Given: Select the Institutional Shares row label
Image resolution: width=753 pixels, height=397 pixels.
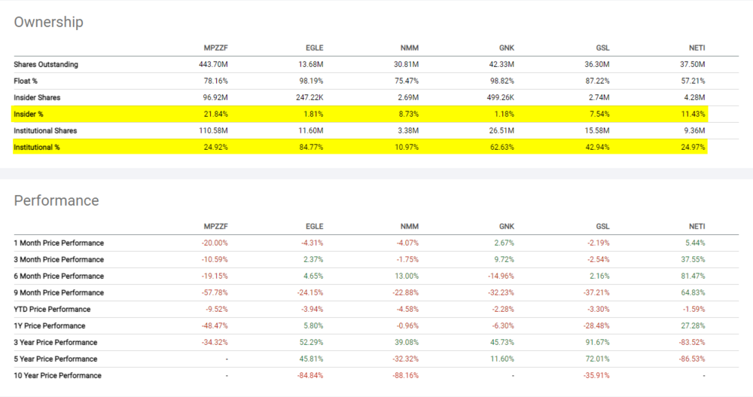Looking at the screenshot, I should coord(45,131).
